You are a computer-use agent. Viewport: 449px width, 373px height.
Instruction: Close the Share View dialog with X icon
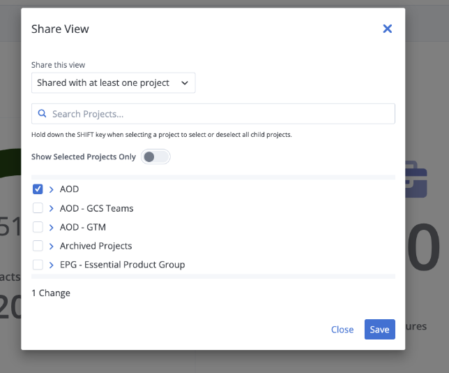388,29
